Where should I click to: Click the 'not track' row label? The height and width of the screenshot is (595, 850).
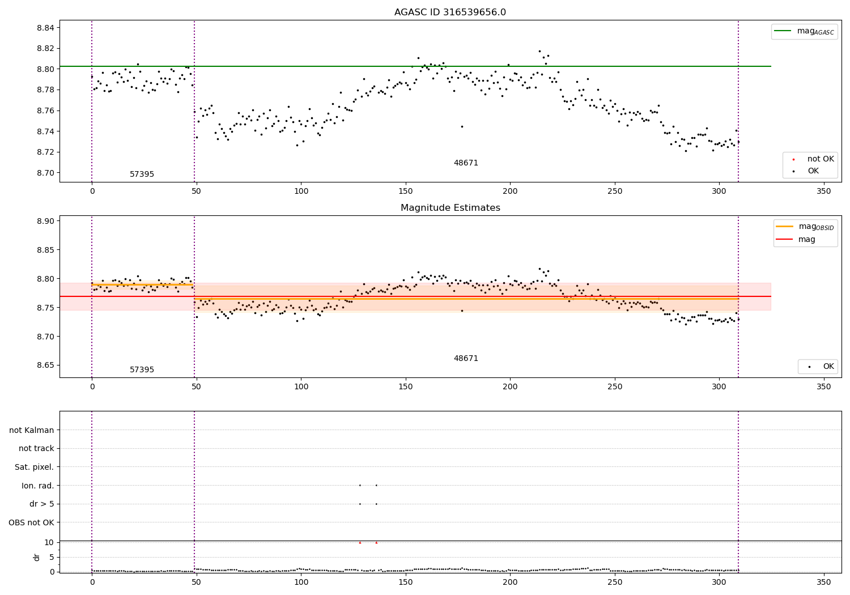36,448
